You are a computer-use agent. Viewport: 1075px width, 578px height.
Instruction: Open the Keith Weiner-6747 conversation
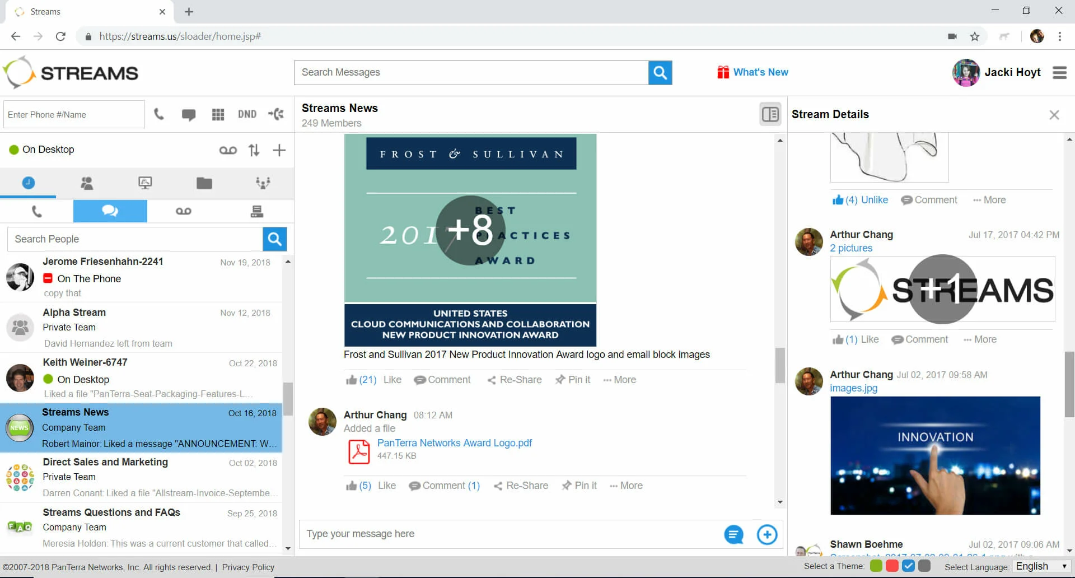141,378
